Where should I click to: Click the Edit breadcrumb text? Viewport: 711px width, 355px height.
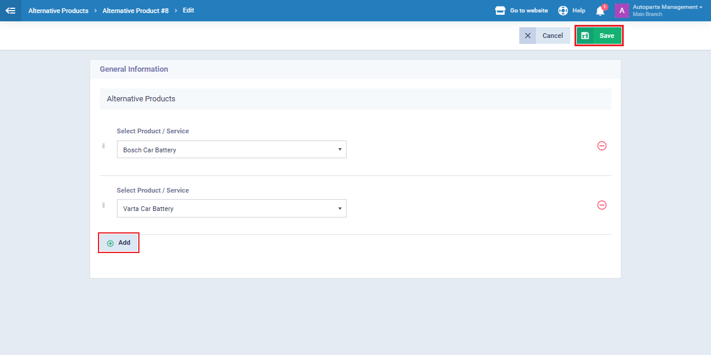coord(188,10)
